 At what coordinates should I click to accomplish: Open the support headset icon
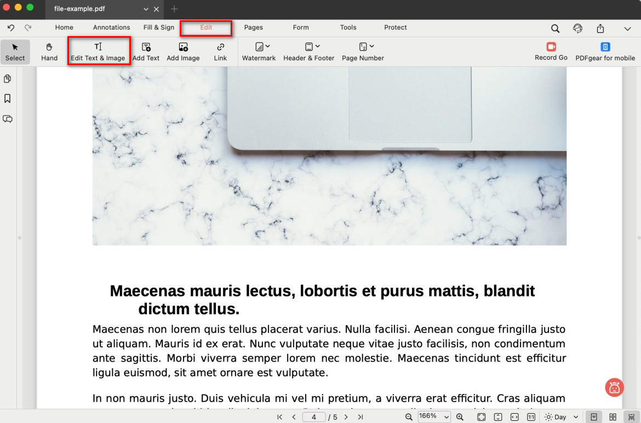coord(577,28)
